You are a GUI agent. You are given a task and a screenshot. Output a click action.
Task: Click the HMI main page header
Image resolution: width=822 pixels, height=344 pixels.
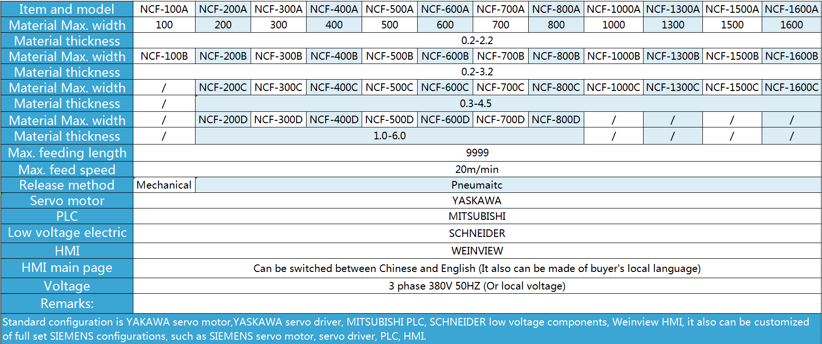pyautogui.click(x=67, y=268)
